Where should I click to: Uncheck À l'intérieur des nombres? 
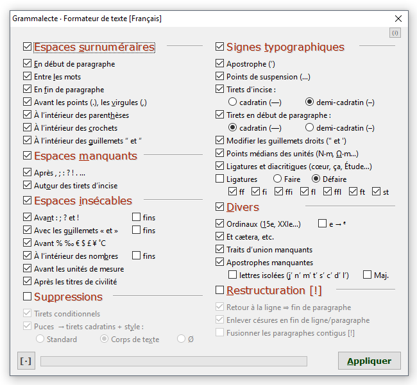pyautogui.click(x=27, y=256)
